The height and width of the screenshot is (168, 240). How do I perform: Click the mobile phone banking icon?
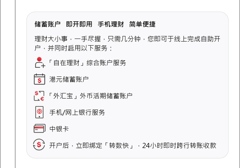click(x=40, y=112)
